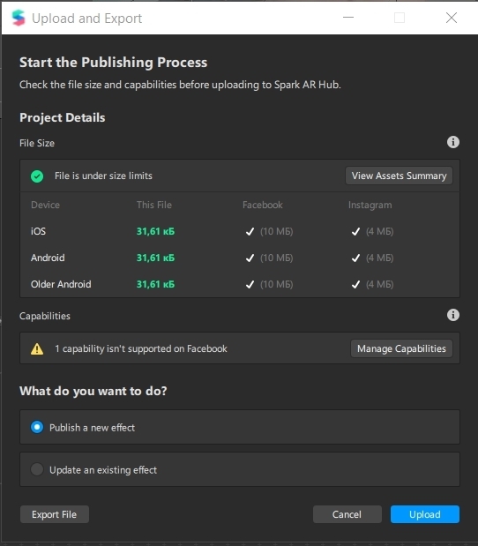The image size is (478, 546).
Task: Click the Capabilities info icon
Action: [x=453, y=315]
